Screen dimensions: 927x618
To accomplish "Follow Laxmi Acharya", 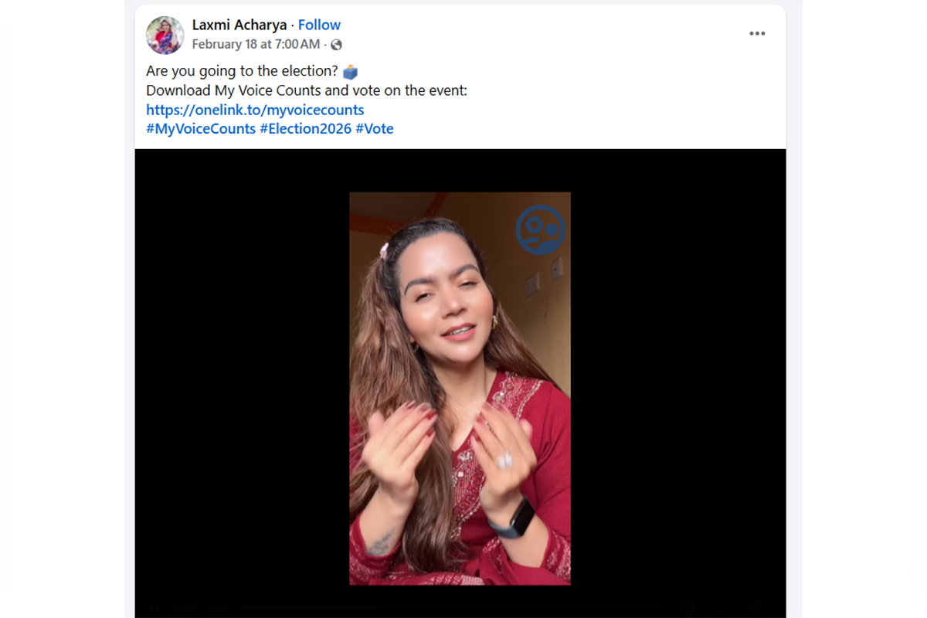I will (x=319, y=25).
